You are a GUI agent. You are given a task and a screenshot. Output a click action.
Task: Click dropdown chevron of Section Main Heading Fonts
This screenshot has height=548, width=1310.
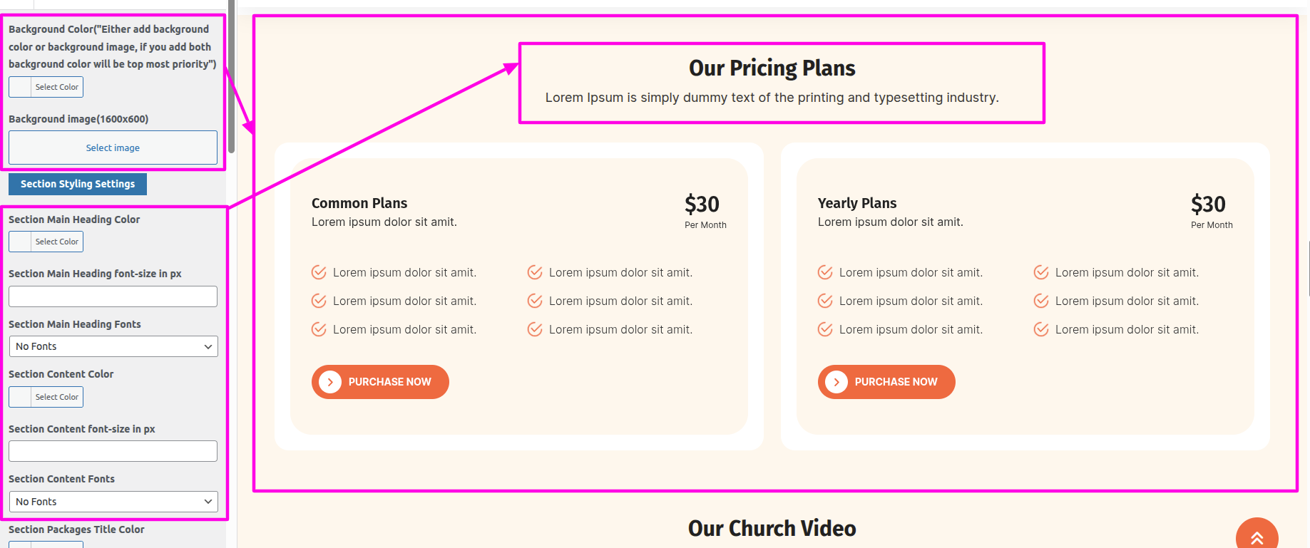[208, 347]
